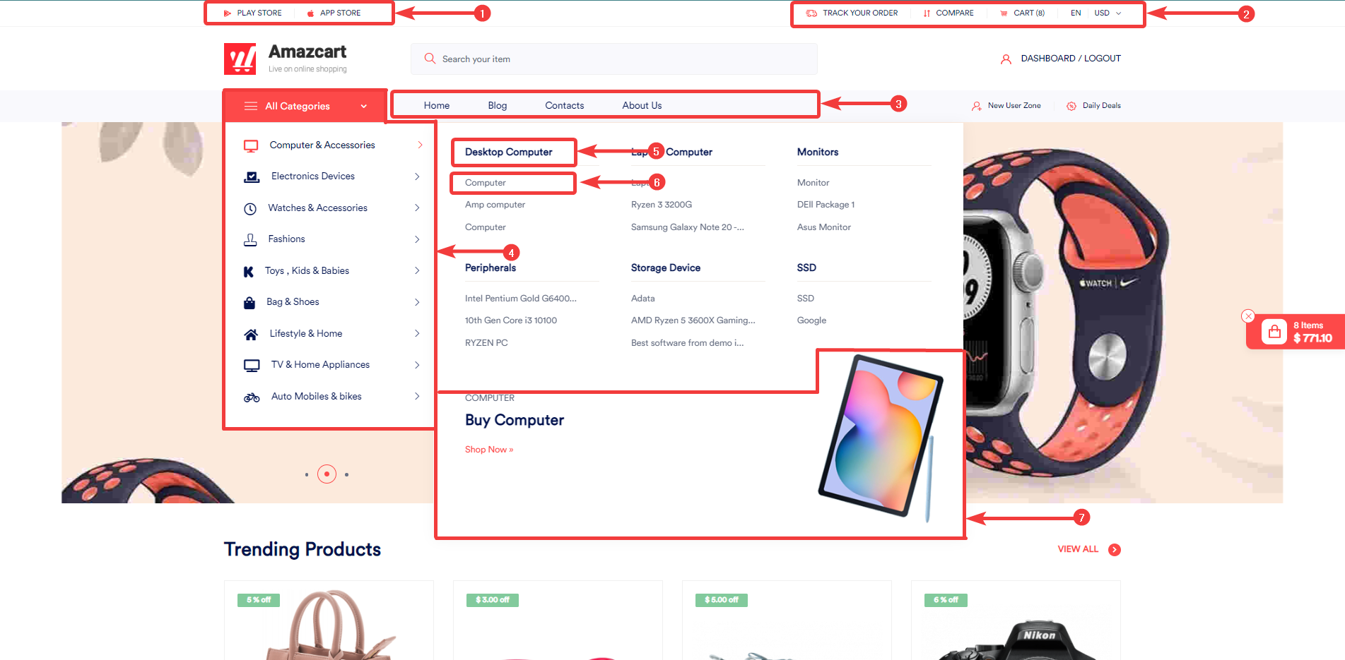Viewport: 1345px width, 660px height.
Task: Open the Contacts menu item
Action: tap(564, 106)
